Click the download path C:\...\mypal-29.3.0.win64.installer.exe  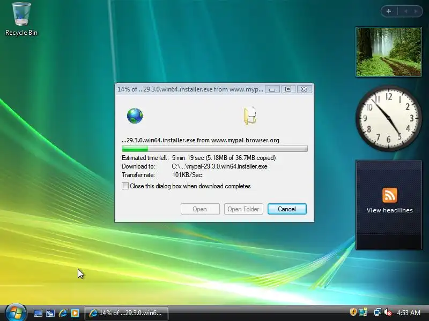pyautogui.click(x=219, y=166)
